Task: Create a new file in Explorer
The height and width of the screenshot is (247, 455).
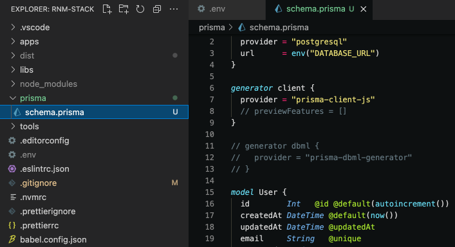Action: (x=107, y=9)
